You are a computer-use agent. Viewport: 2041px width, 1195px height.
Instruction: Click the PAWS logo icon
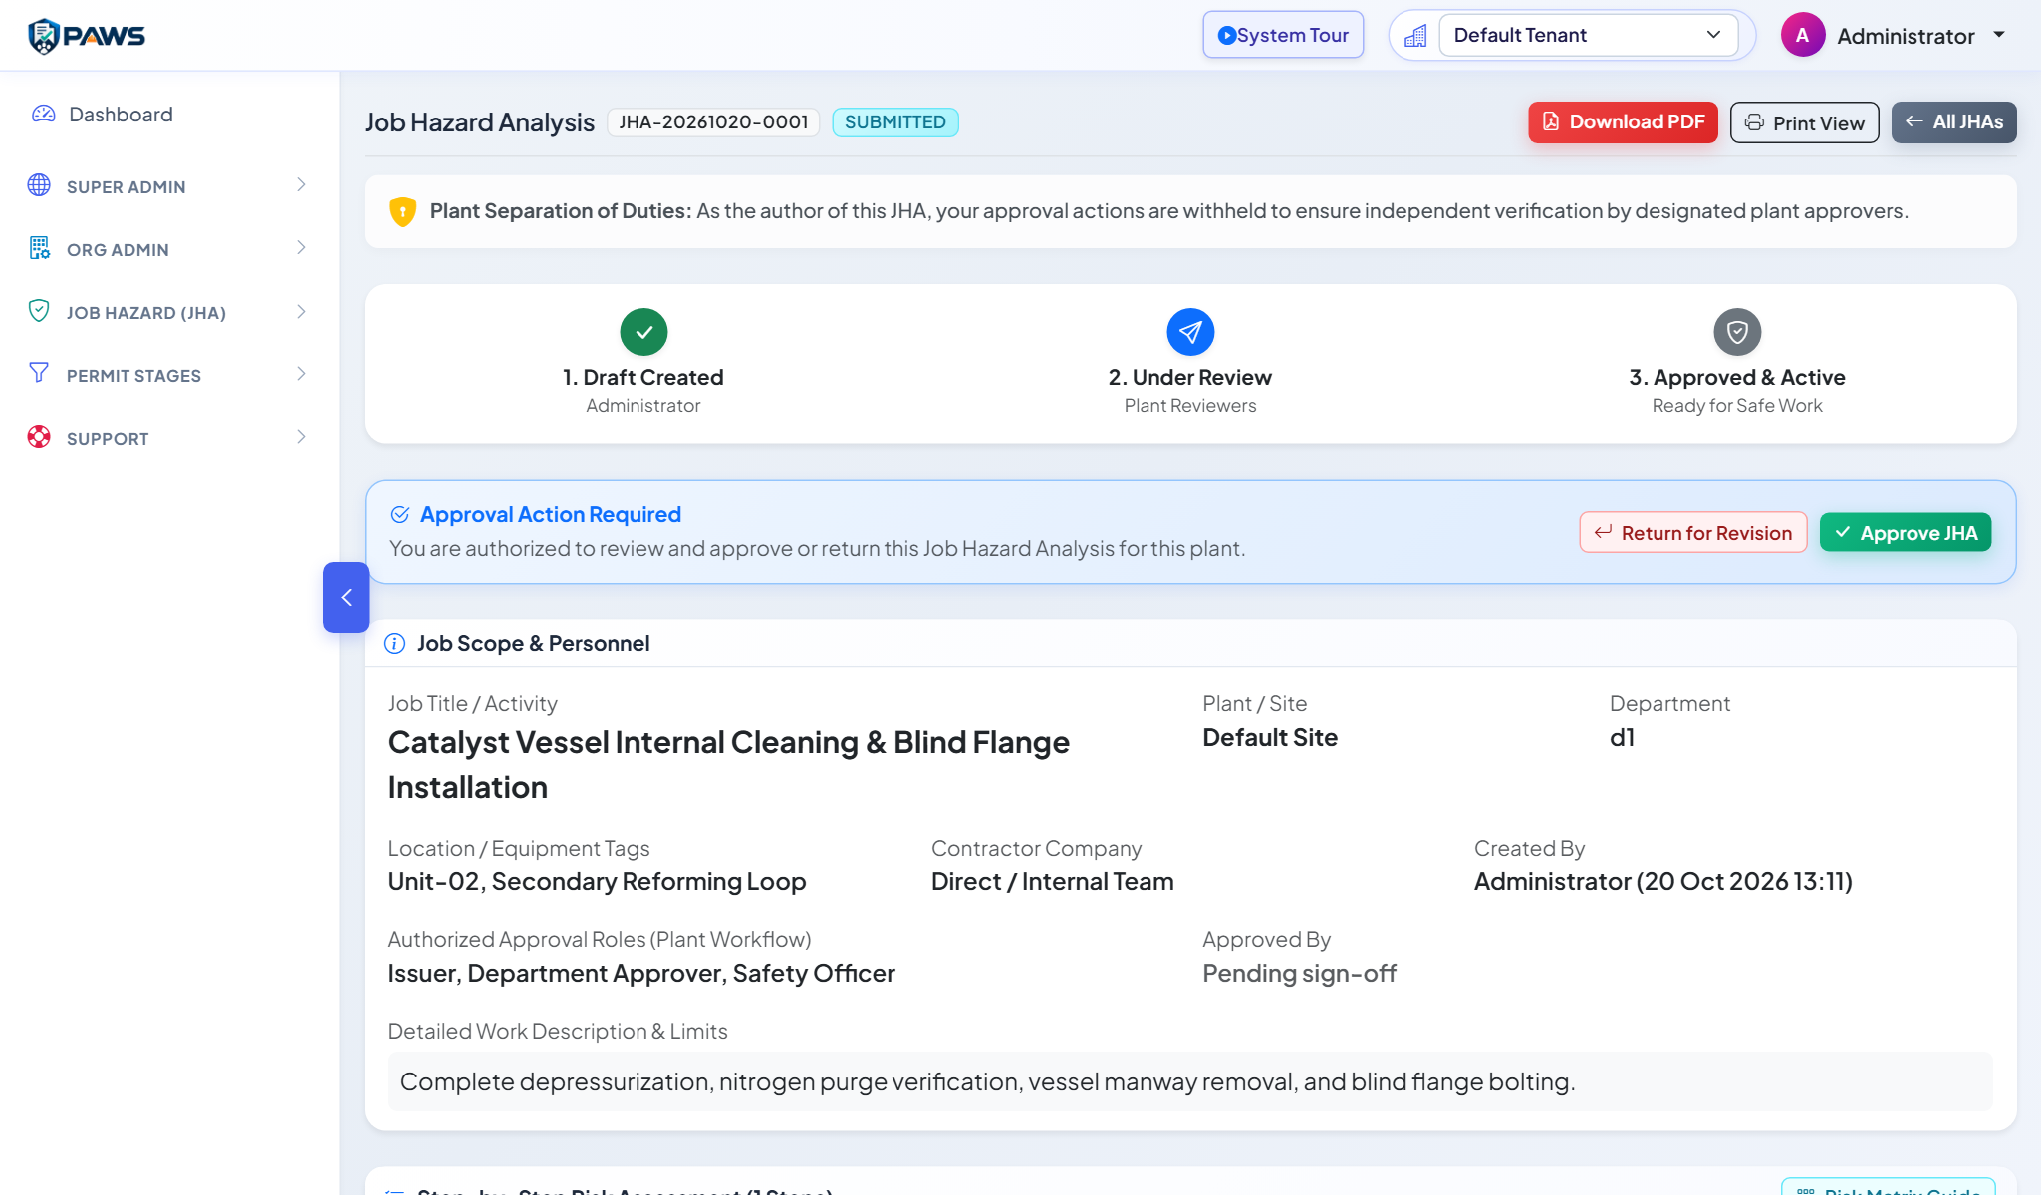point(44,36)
